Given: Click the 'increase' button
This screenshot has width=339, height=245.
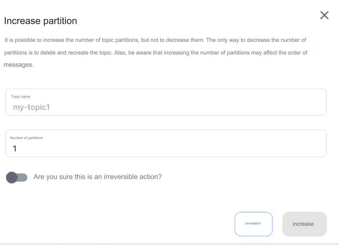Looking at the screenshot, I should pos(303,224).
